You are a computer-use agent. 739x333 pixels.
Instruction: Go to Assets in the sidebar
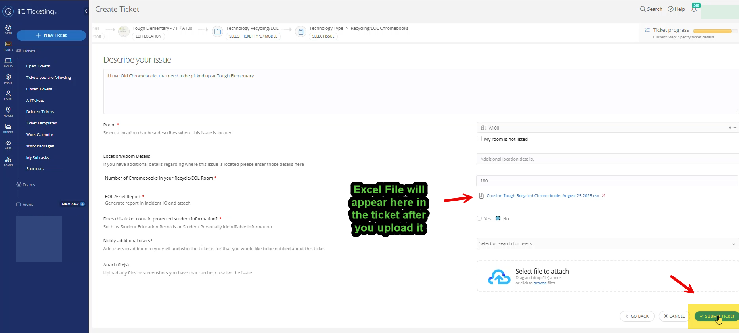[8, 62]
